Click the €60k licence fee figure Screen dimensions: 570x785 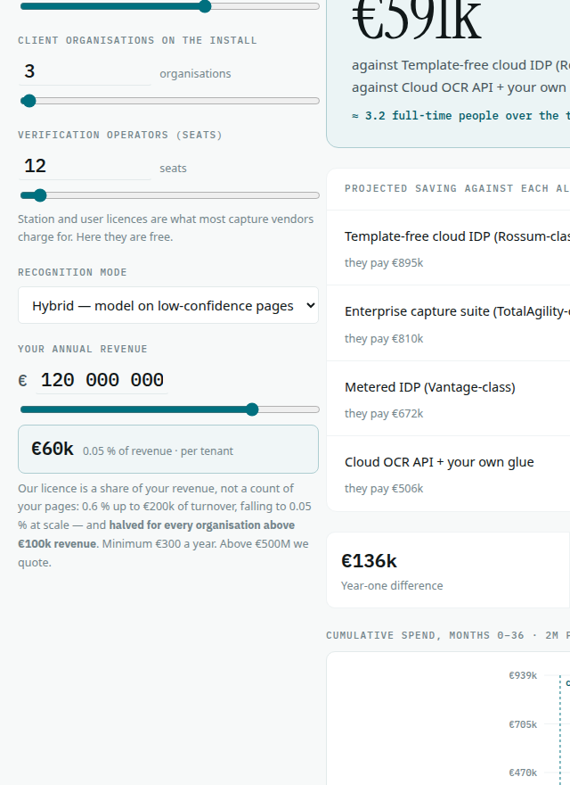click(x=53, y=449)
